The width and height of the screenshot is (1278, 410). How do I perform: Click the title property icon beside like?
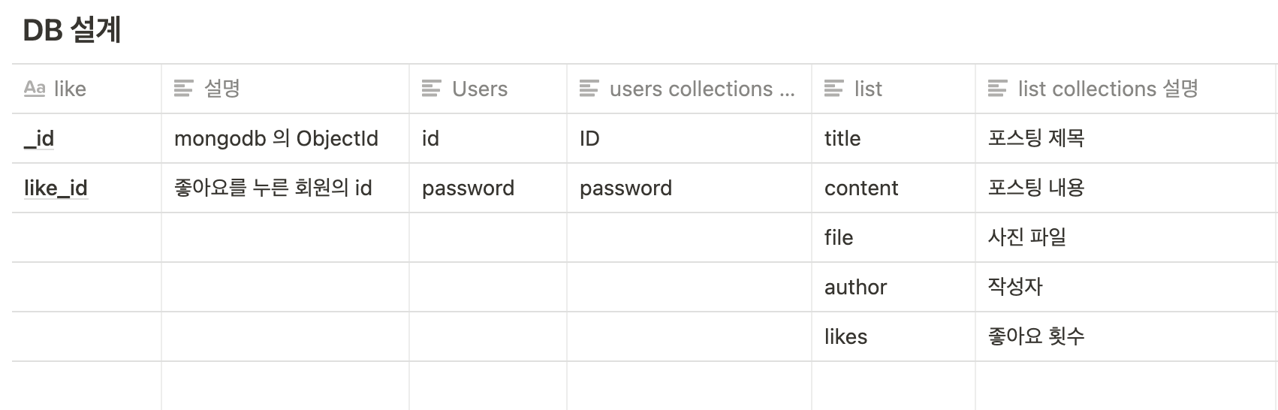tap(35, 89)
